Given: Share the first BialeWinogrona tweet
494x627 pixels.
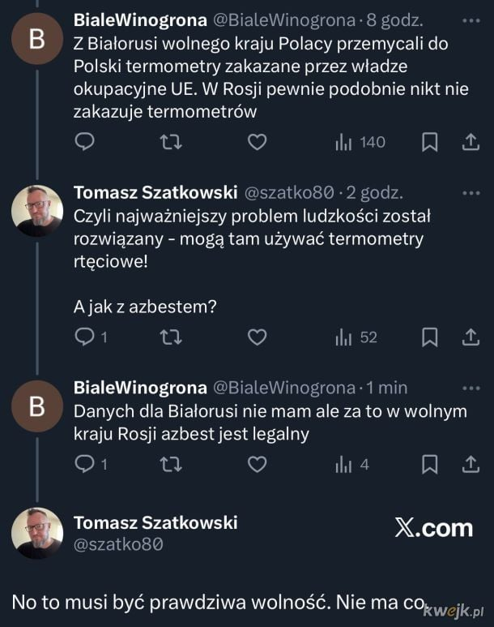Looking at the screenshot, I should [x=471, y=142].
